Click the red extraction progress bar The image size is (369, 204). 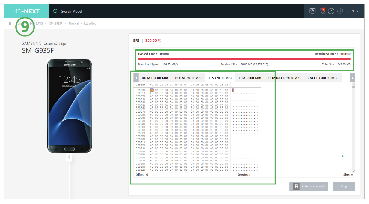[x=244, y=59]
